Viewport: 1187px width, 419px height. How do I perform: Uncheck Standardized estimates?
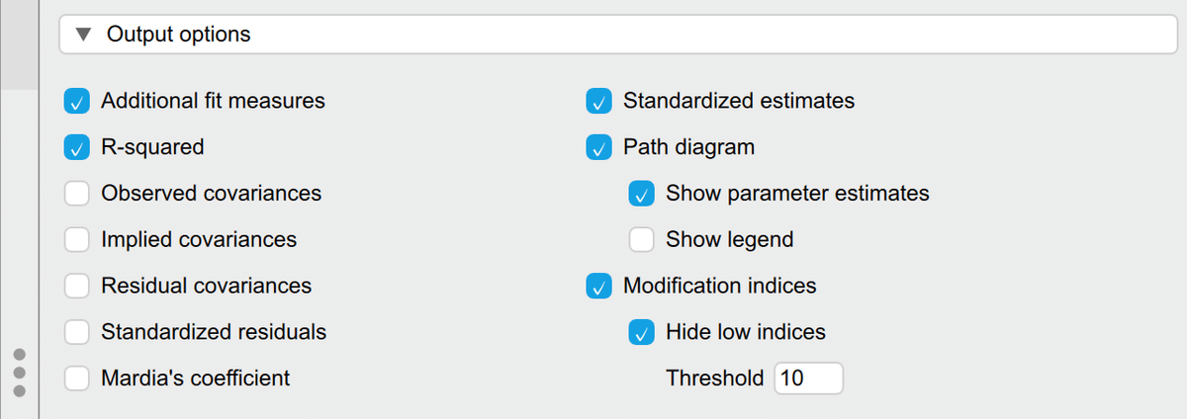(598, 101)
